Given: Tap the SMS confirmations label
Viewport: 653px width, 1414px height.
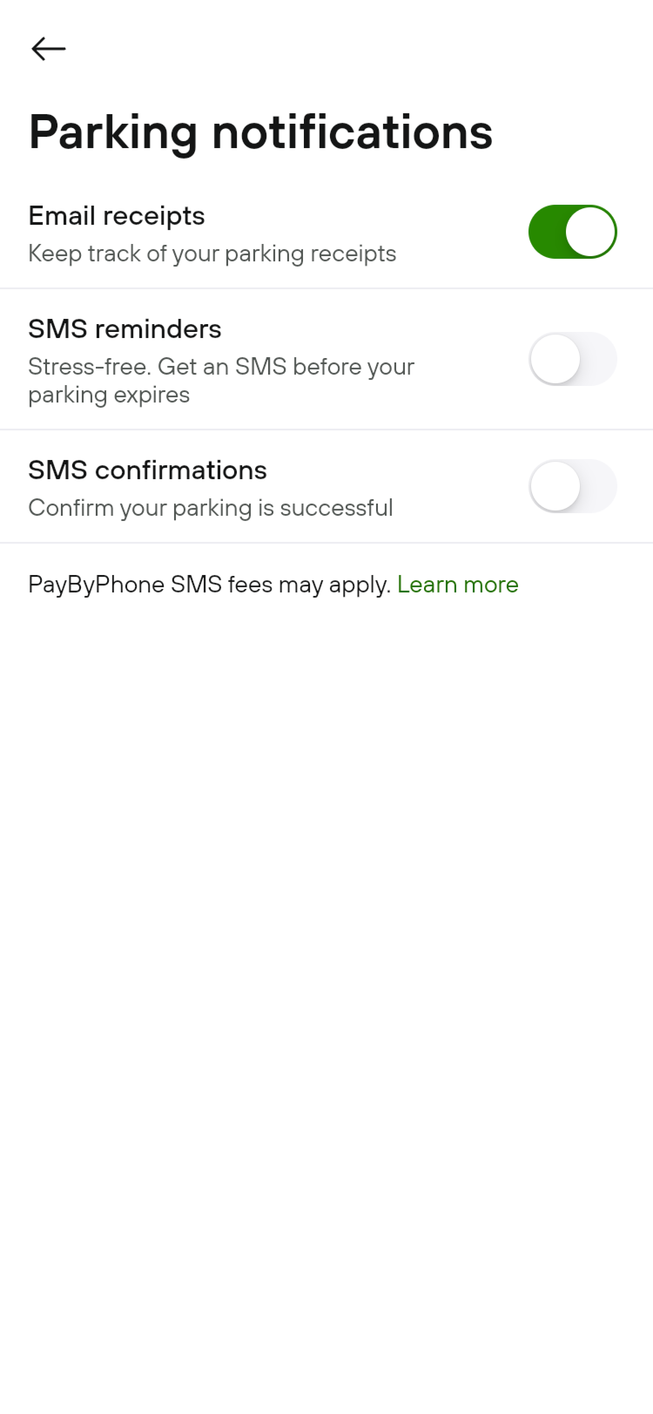Looking at the screenshot, I should pos(147,470).
